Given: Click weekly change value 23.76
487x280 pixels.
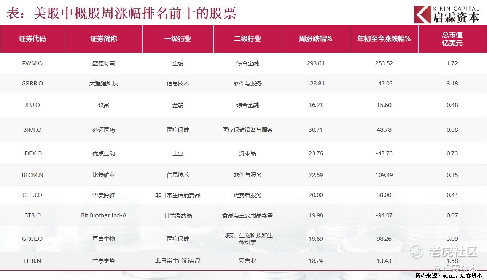Looking at the screenshot, I should (316, 153).
